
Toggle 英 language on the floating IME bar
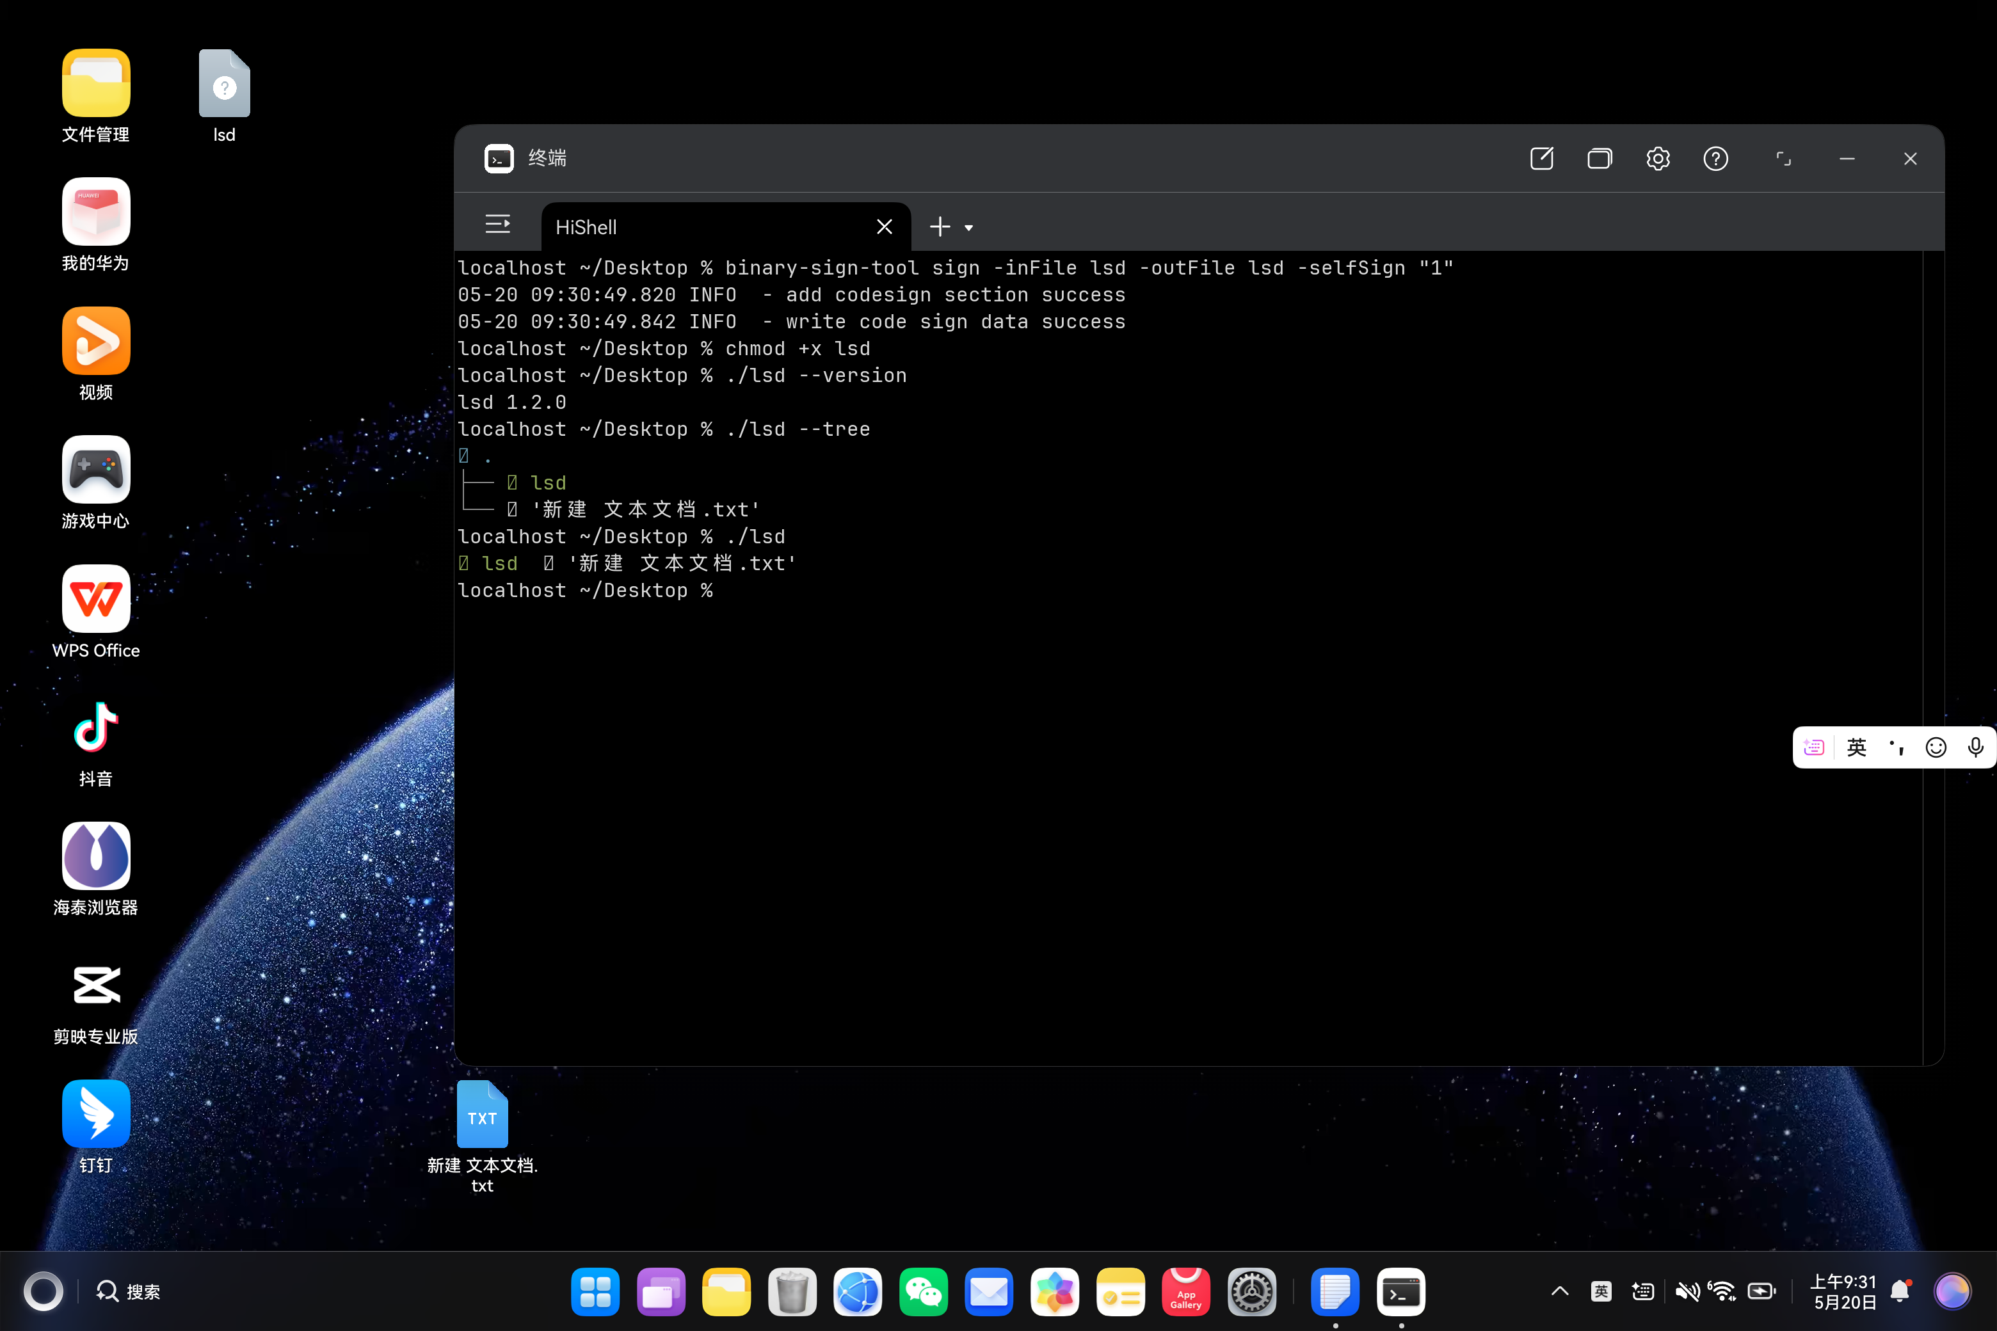[x=1857, y=747]
